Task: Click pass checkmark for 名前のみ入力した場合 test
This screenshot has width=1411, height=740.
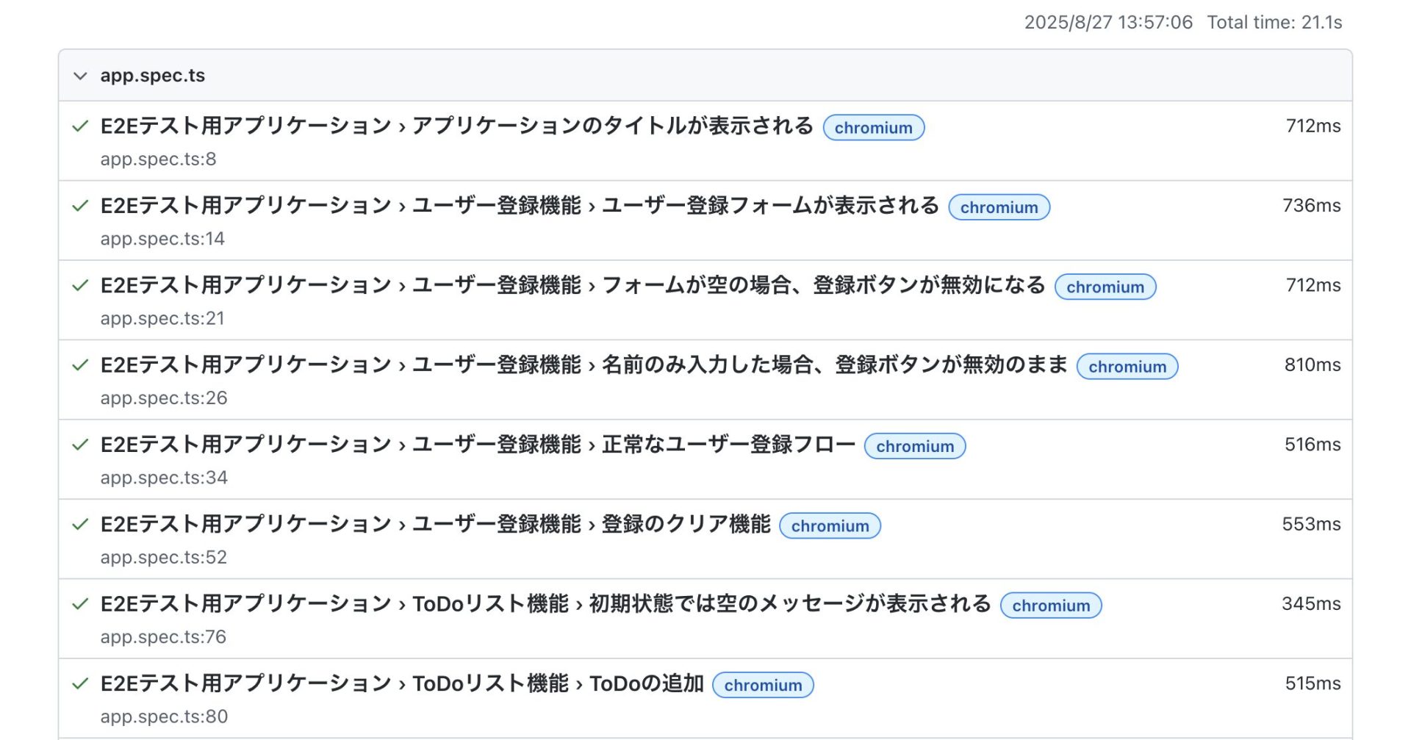Action: pyautogui.click(x=80, y=365)
